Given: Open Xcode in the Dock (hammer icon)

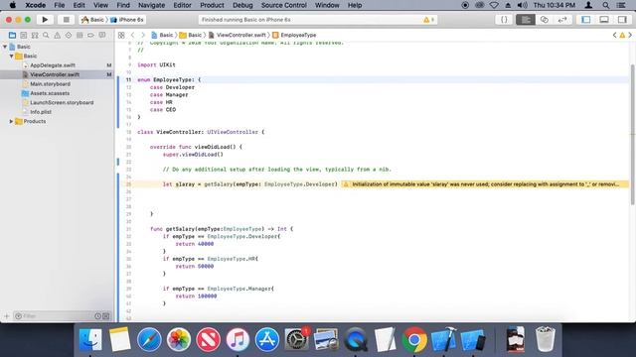Looking at the screenshot, I should click(443, 339).
